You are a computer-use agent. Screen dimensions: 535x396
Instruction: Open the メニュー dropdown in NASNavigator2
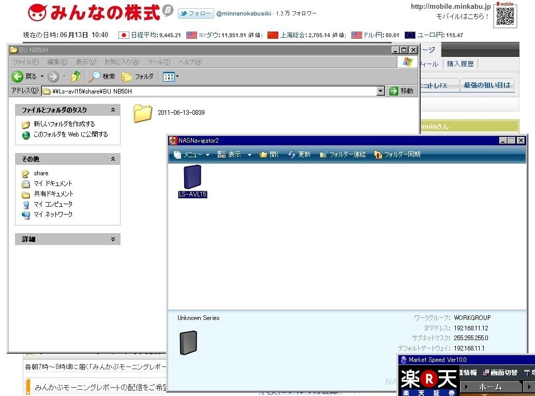click(x=192, y=155)
